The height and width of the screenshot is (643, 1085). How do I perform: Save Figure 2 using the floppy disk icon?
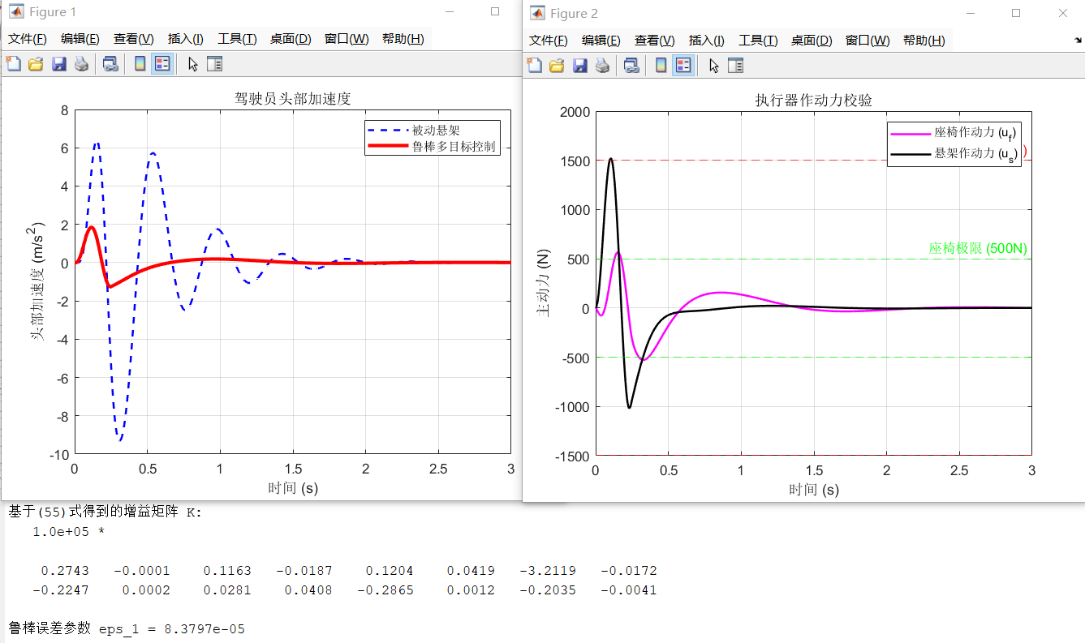pos(579,66)
